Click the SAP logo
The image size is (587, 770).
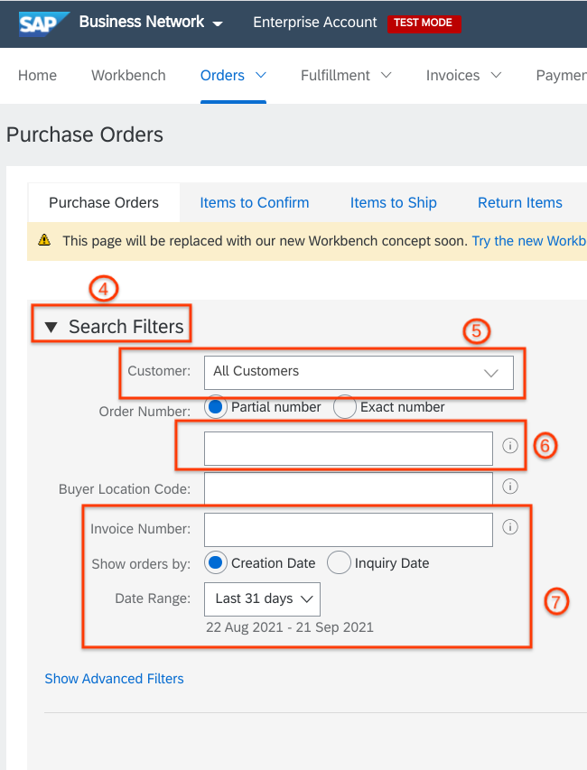point(44,23)
